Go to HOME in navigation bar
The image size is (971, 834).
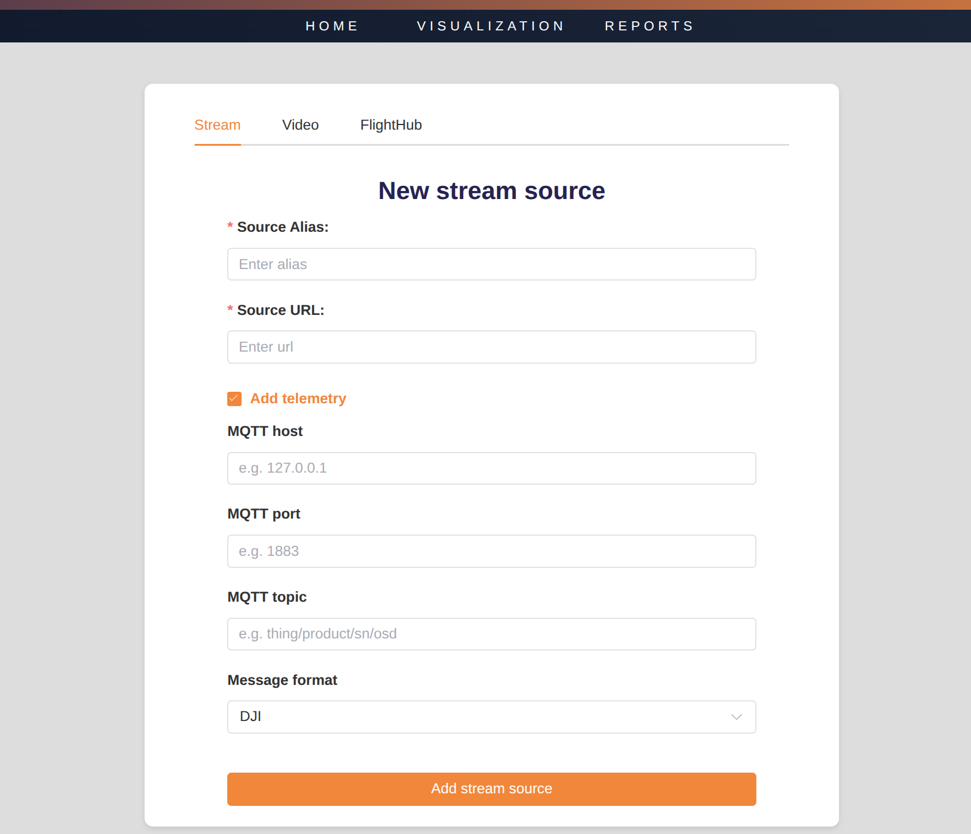[x=332, y=26]
